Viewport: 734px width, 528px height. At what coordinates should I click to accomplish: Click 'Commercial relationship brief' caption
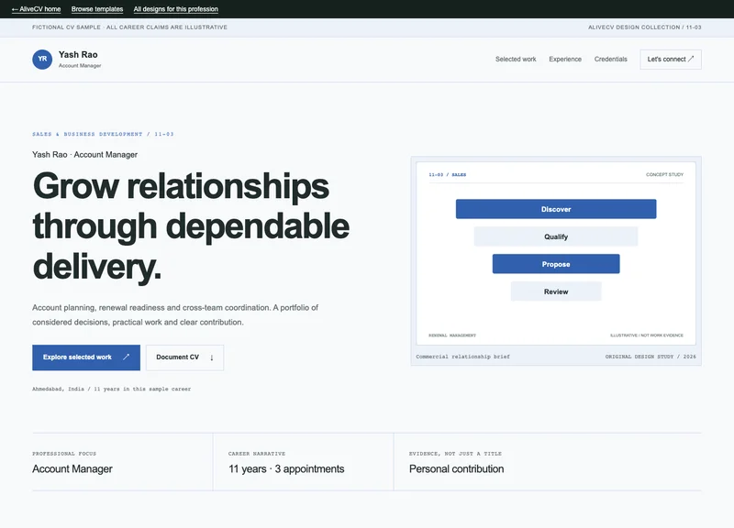tap(462, 357)
